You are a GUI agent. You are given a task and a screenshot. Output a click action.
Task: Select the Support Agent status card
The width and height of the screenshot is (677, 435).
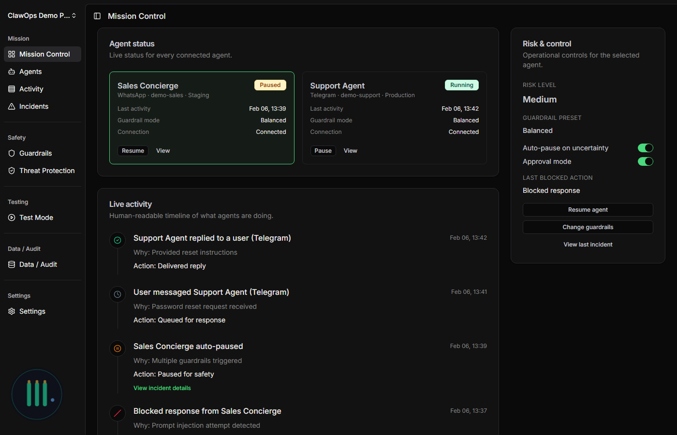click(x=394, y=121)
